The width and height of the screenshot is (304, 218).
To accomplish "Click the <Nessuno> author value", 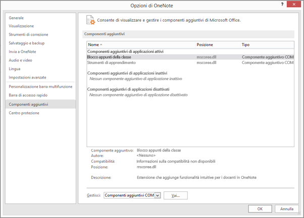I will point(146,156).
